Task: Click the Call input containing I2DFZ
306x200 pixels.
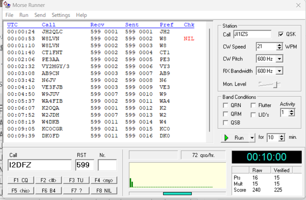Action: [x=40, y=165]
